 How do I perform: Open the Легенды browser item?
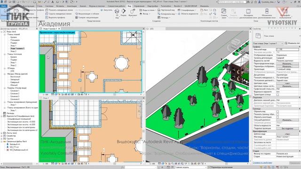(10, 113)
